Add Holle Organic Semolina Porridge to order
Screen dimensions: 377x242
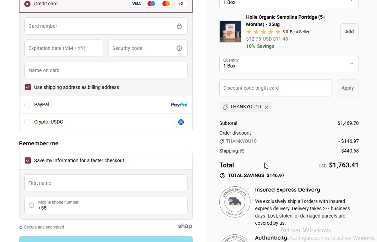tap(349, 32)
